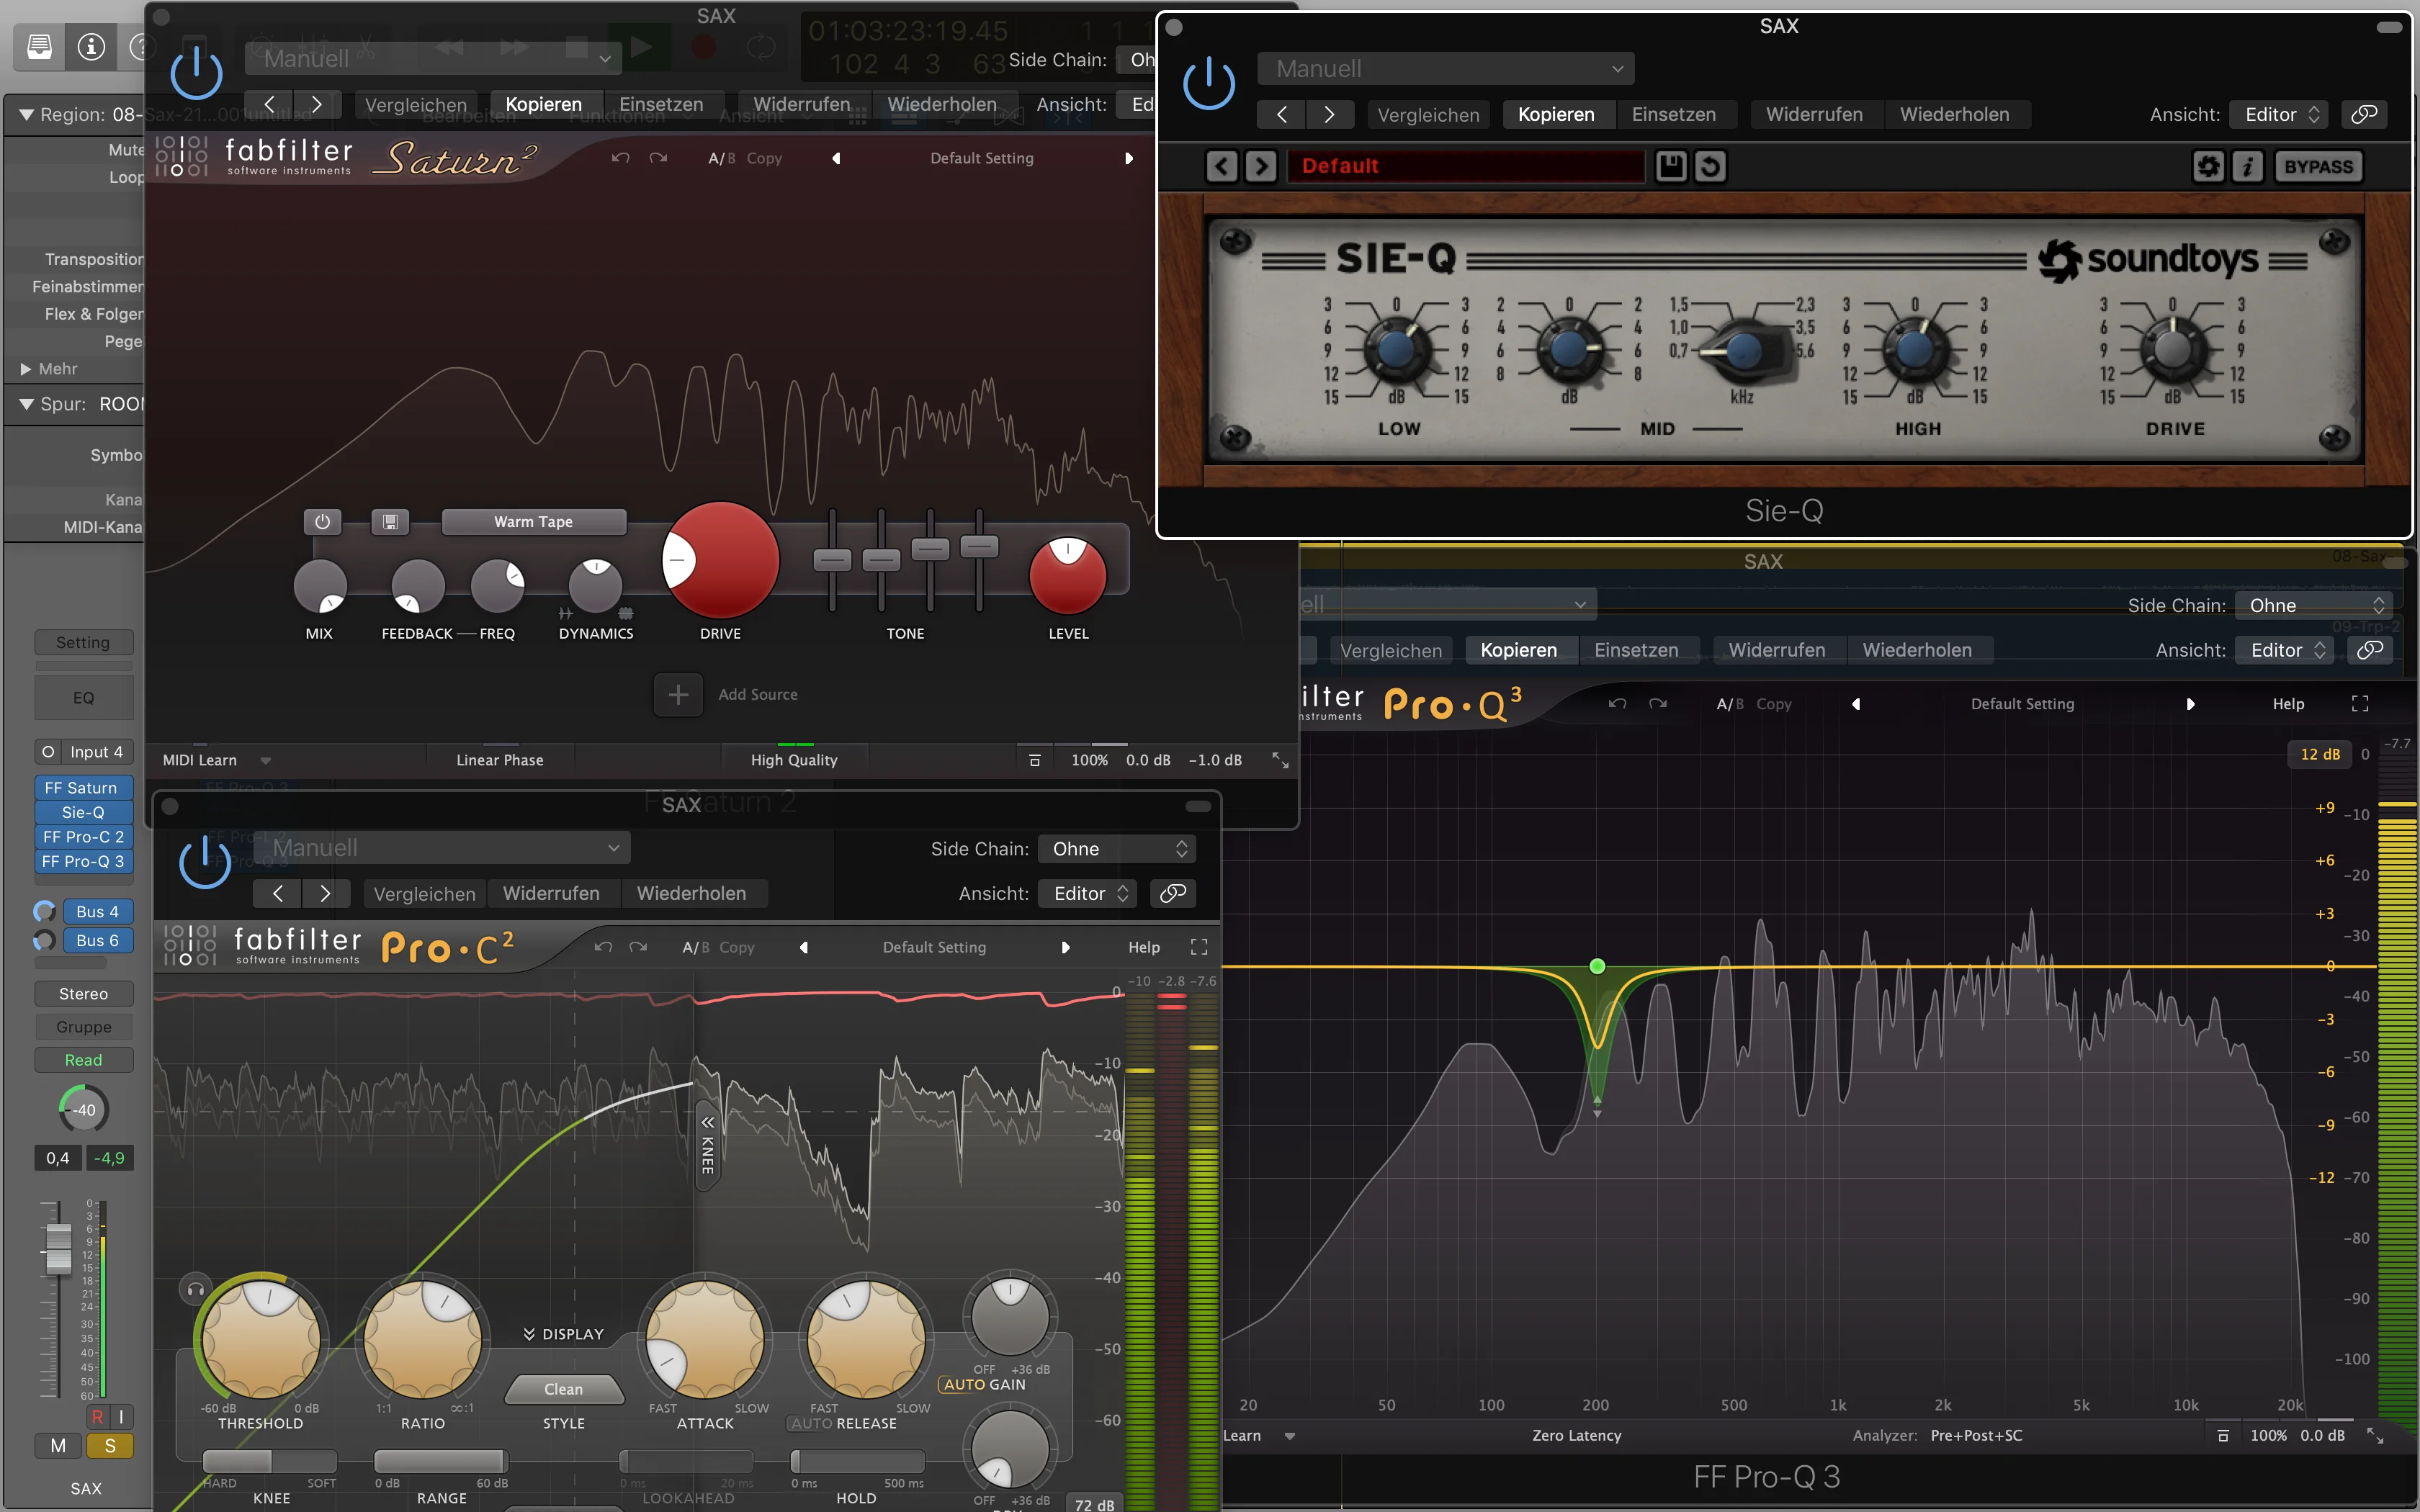
Task: Select the FF Pro-C 2 insert slot
Action: point(84,837)
